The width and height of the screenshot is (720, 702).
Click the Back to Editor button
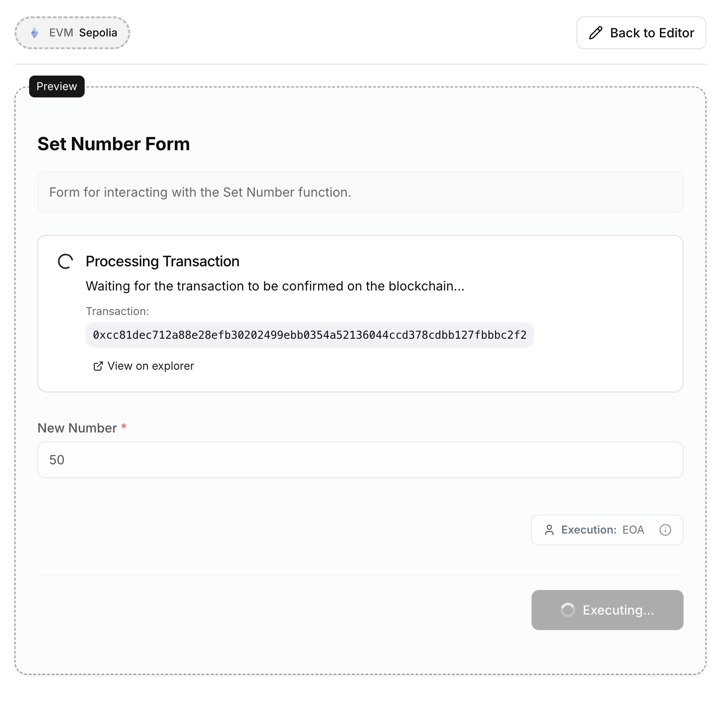coord(641,33)
